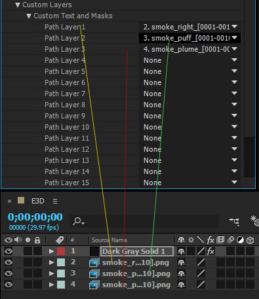Select the E3D composition tab
Screen dimensions: 259x299
coord(38,201)
